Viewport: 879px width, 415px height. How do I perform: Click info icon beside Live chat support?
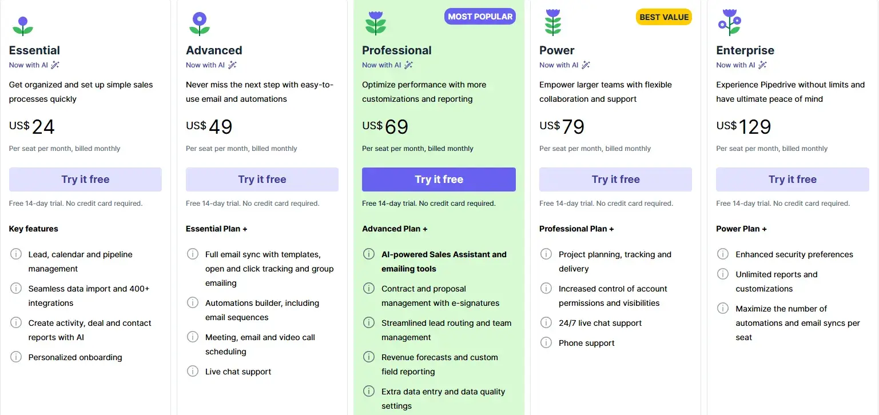click(x=192, y=372)
